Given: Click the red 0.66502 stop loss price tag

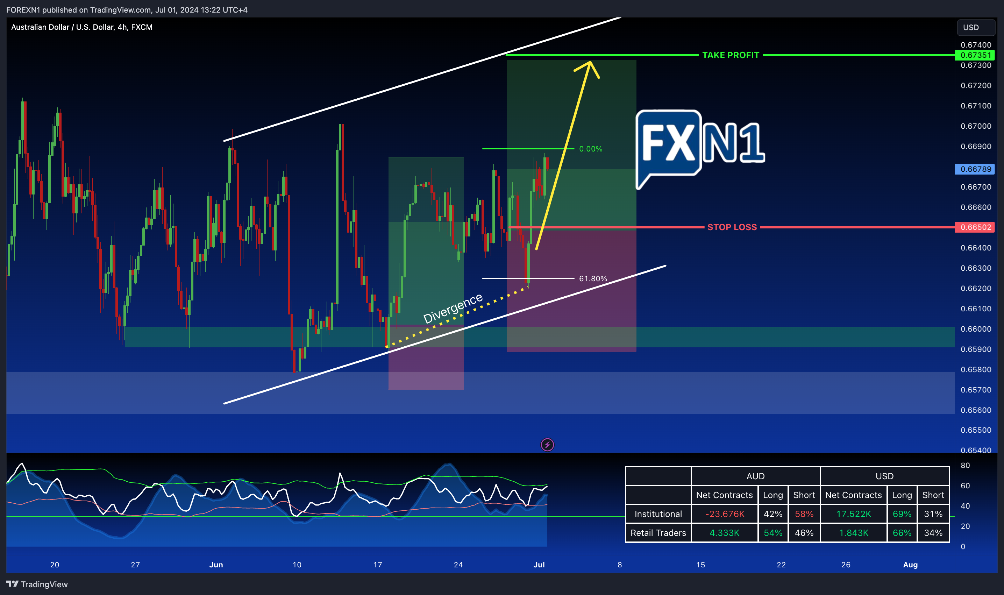Looking at the screenshot, I should tap(975, 227).
